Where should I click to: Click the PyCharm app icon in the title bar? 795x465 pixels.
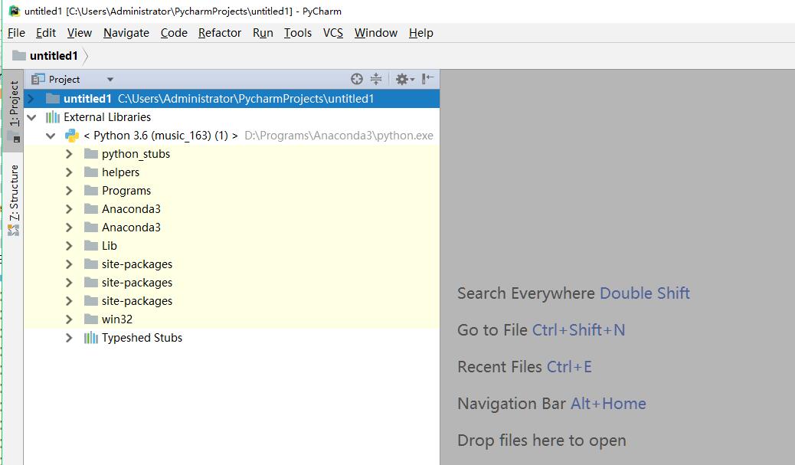[x=15, y=11]
